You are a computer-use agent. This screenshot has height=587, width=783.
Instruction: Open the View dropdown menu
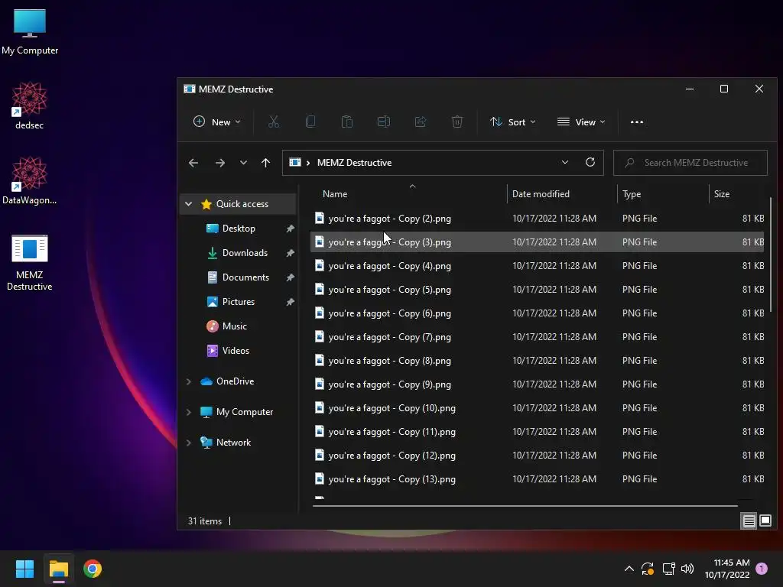click(x=581, y=122)
